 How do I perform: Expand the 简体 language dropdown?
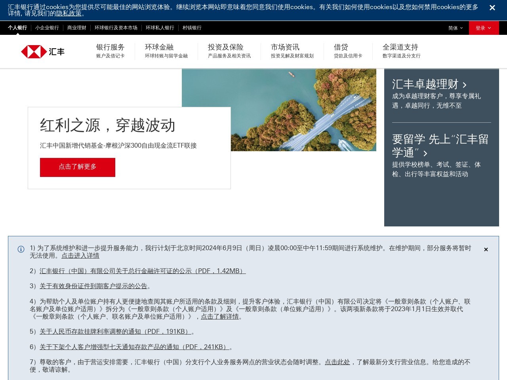click(456, 28)
